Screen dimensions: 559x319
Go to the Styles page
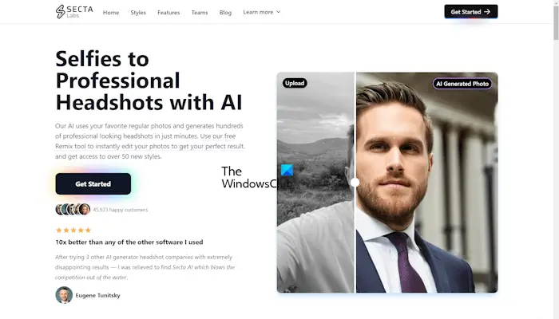(x=138, y=13)
